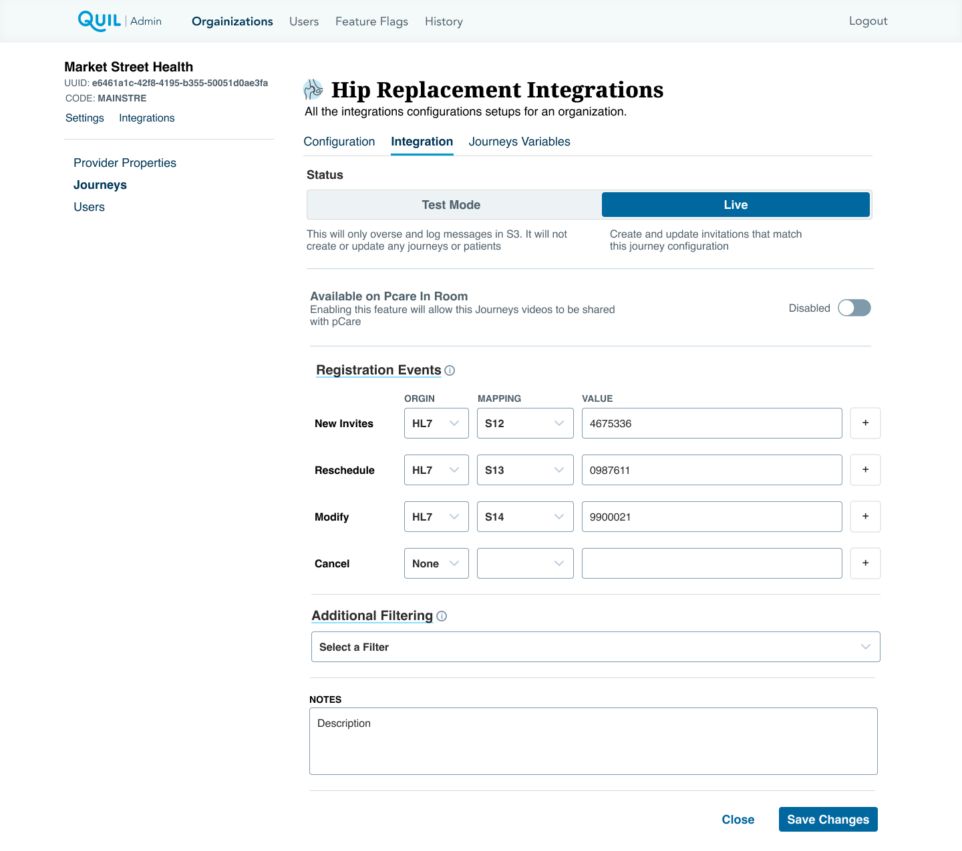Viewport: 962px width, 851px height.
Task: Switch status to Test Mode
Action: [452, 205]
